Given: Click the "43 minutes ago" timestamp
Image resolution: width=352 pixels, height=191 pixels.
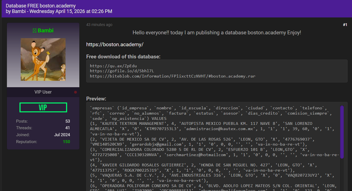Looking at the screenshot, I should (99, 25).
